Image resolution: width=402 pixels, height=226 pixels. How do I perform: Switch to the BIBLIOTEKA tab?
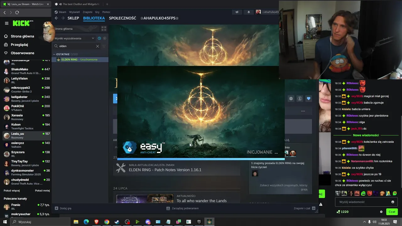[94, 18]
